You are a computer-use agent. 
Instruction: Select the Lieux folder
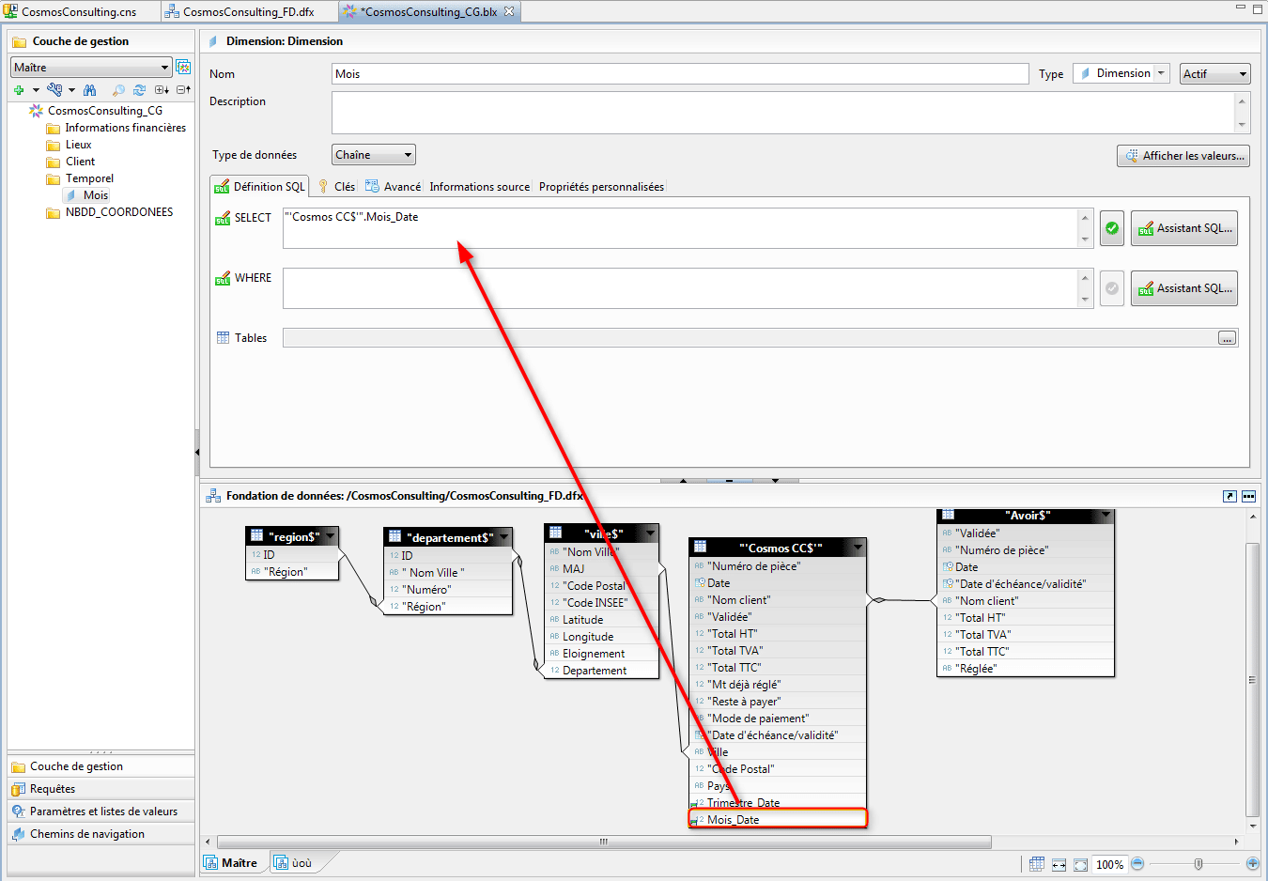[x=70, y=145]
